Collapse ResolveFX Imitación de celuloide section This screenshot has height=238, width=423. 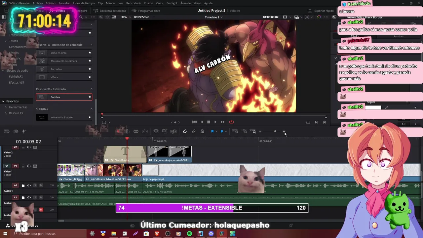coord(92,45)
